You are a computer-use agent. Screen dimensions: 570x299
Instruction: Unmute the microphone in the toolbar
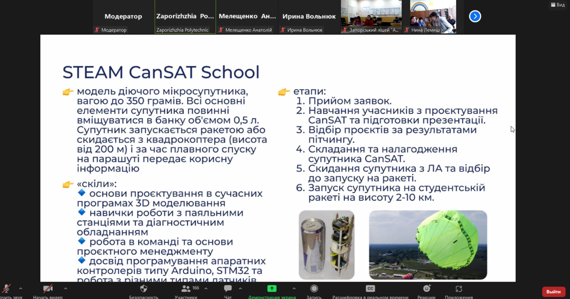point(7,289)
